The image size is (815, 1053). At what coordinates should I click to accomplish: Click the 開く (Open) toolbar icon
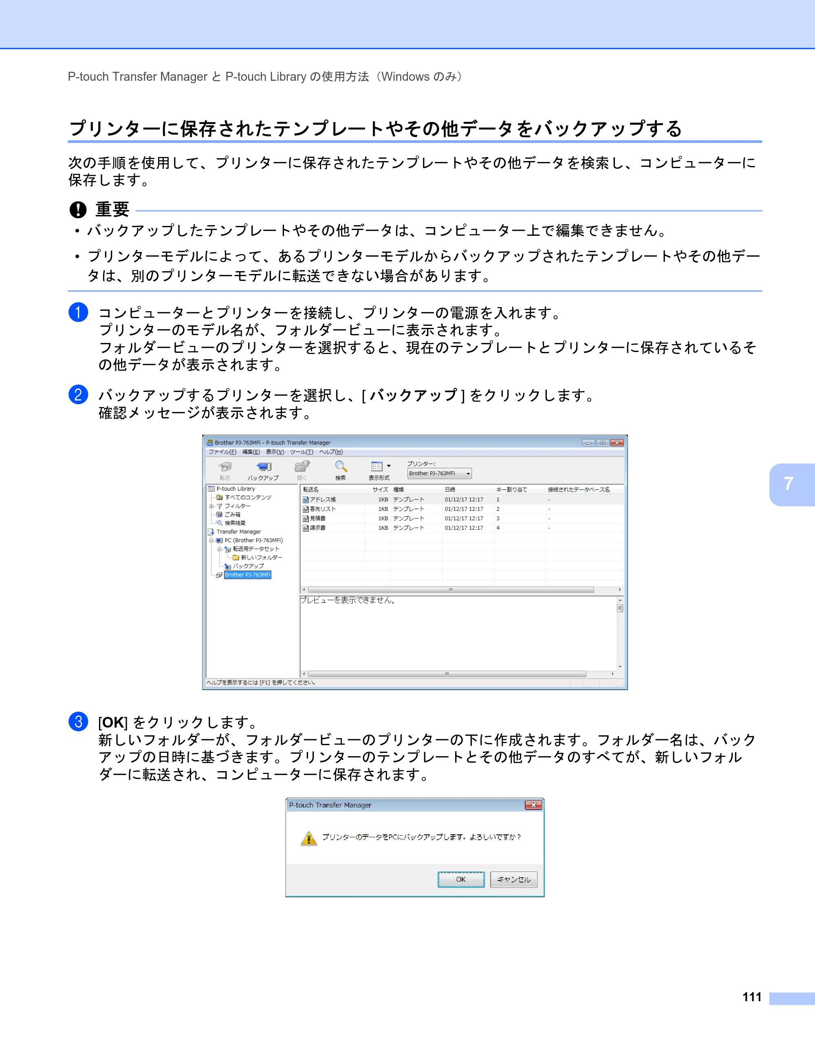click(302, 466)
